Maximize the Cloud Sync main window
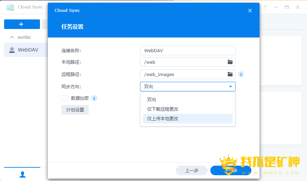The height and width of the screenshot is (181, 307). (x=287, y=7)
